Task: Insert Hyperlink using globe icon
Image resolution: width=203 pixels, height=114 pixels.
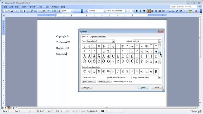Action: [x=55, y=11]
